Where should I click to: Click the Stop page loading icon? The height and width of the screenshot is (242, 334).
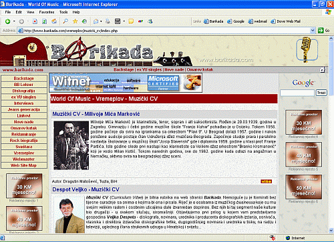tap(35, 21)
